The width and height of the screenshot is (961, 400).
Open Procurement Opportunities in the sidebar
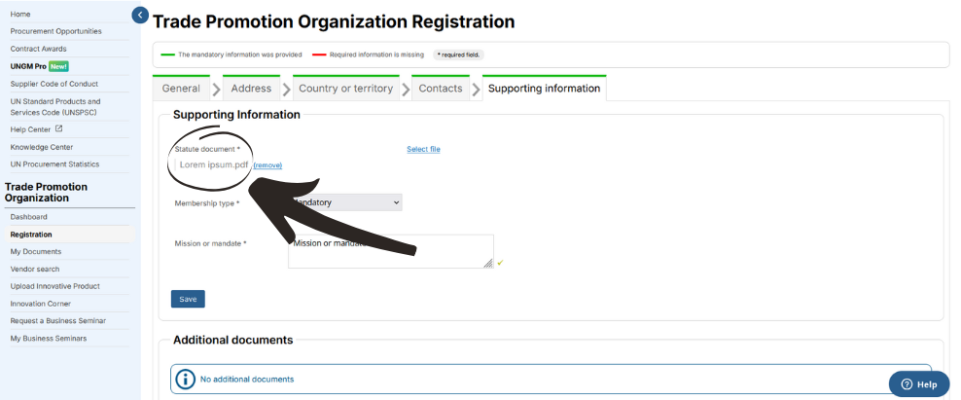pyautogui.click(x=55, y=31)
